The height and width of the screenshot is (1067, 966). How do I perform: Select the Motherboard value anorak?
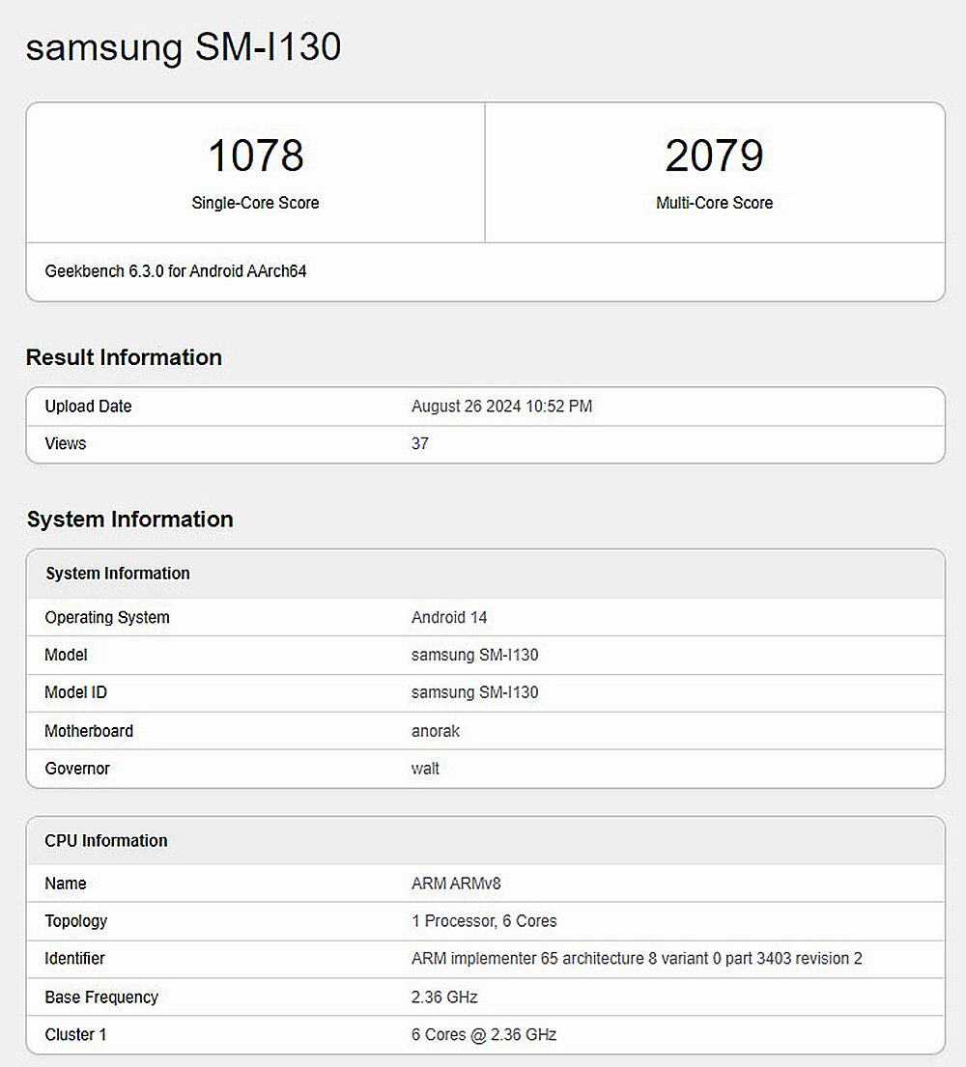(436, 731)
